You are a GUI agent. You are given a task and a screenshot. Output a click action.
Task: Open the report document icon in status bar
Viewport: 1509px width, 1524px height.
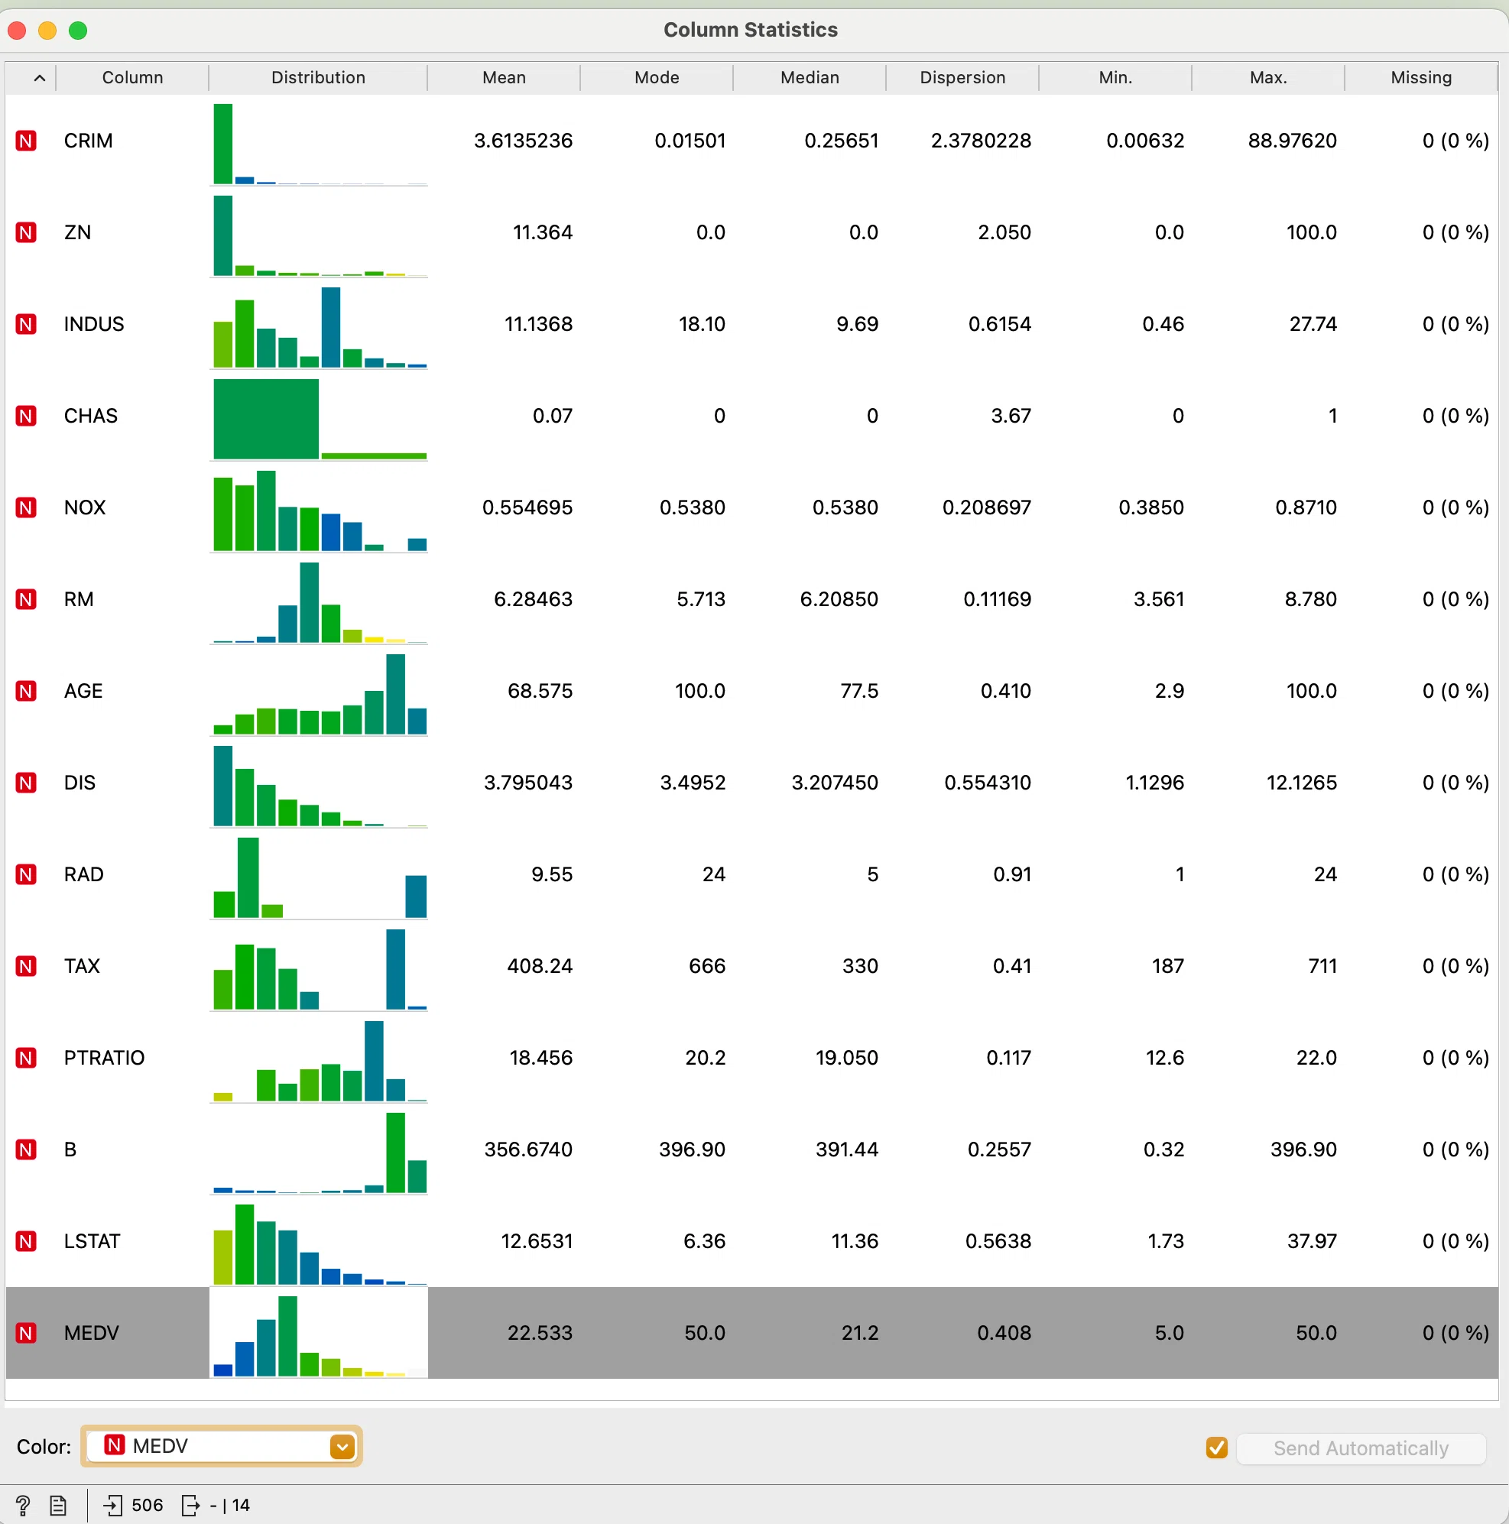[58, 1505]
